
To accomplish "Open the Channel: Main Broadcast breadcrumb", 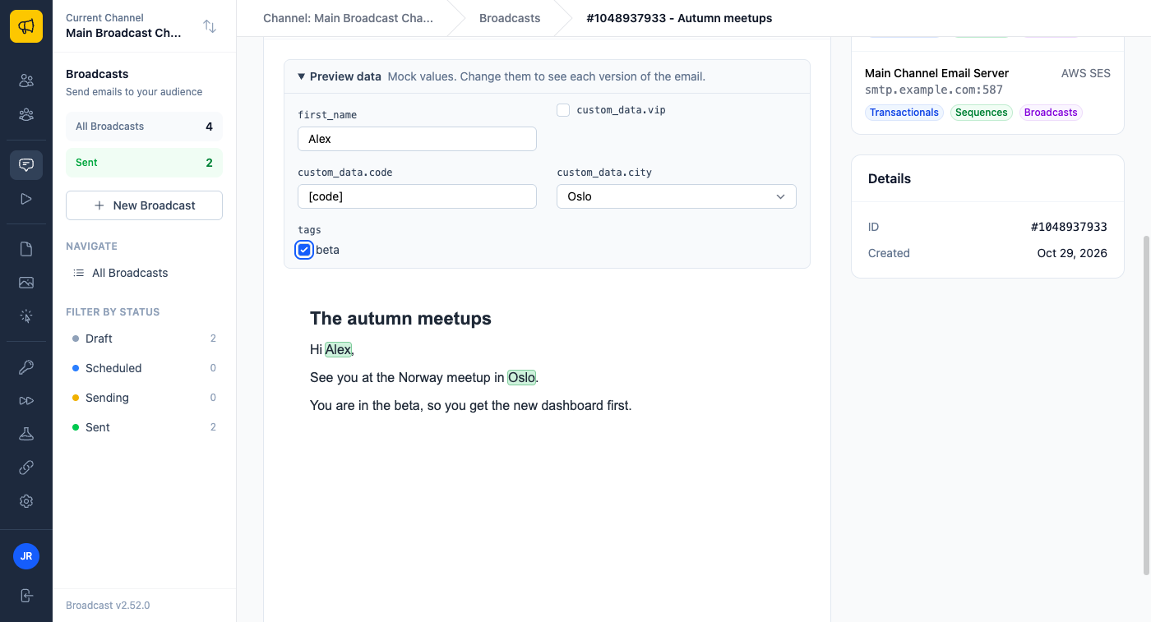I will [348, 18].
